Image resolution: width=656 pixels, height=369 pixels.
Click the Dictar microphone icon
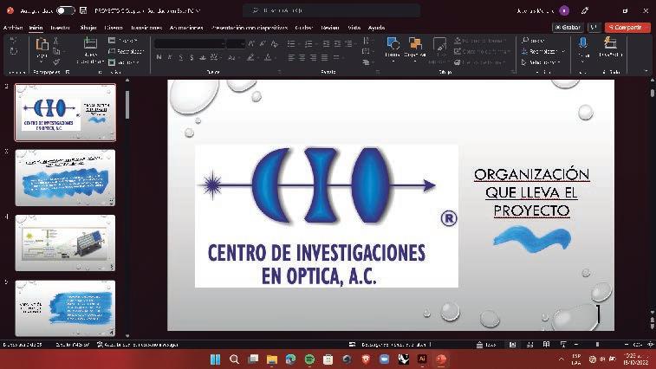tap(583, 42)
